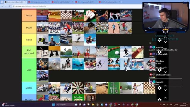Move the Mierda row down with its arrow
The height and width of the screenshot is (107, 190).
point(165,90)
